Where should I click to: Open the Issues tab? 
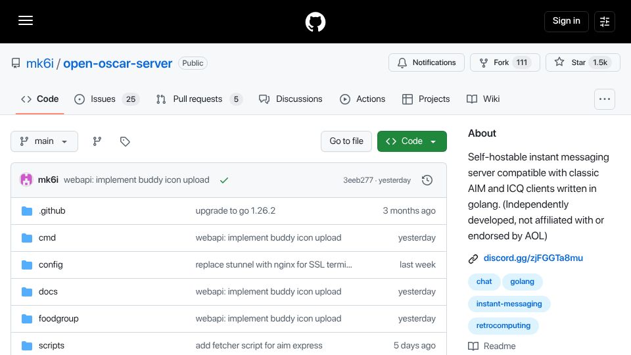(x=106, y=99)
